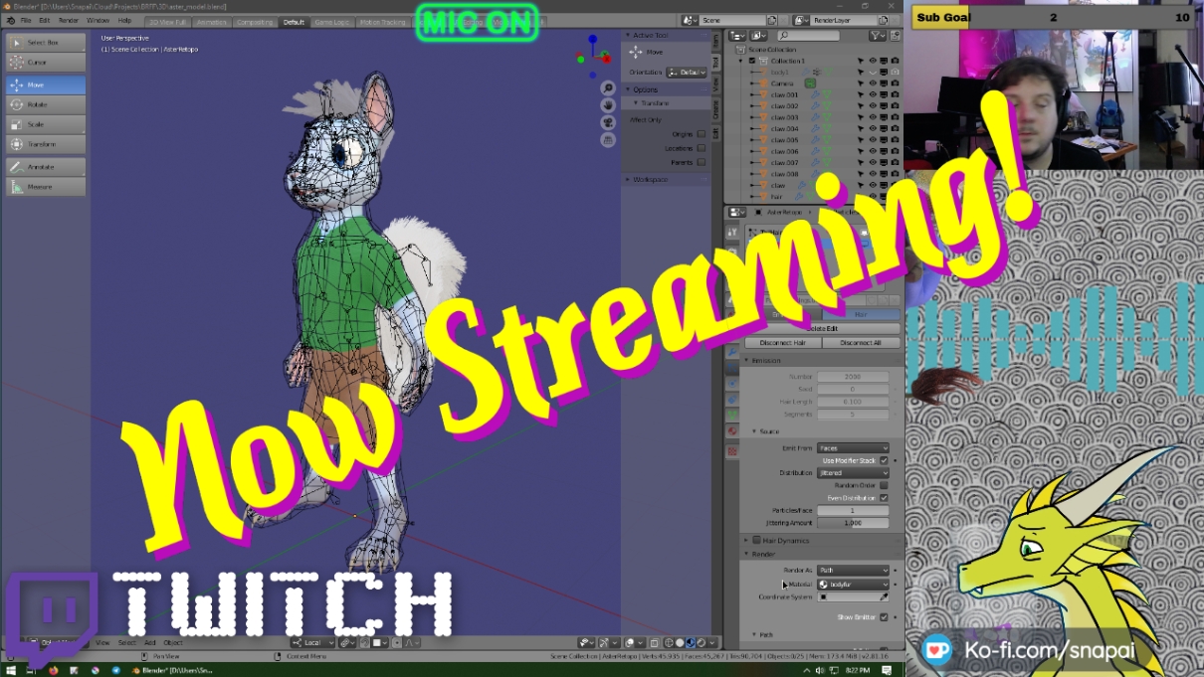Image resolution: width=1204 pixels, height=677 pixels.
Task: Open the Edit menu
Action: (45, 20)
